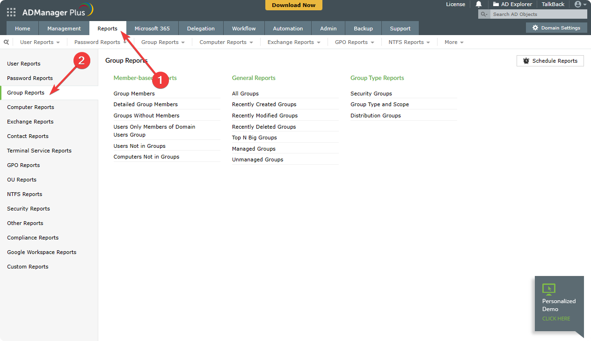The width and height of the screenshot is (591, 341).
Task: Click the magnifier in the AD Objects search bar
Action: coord(483,14)
